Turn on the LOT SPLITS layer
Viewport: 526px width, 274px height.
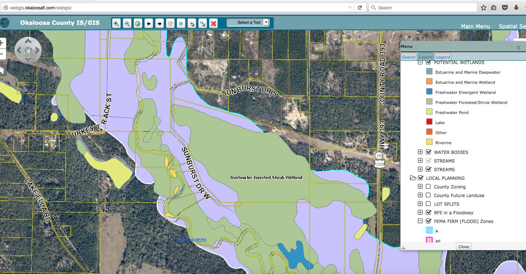[428, 204]
